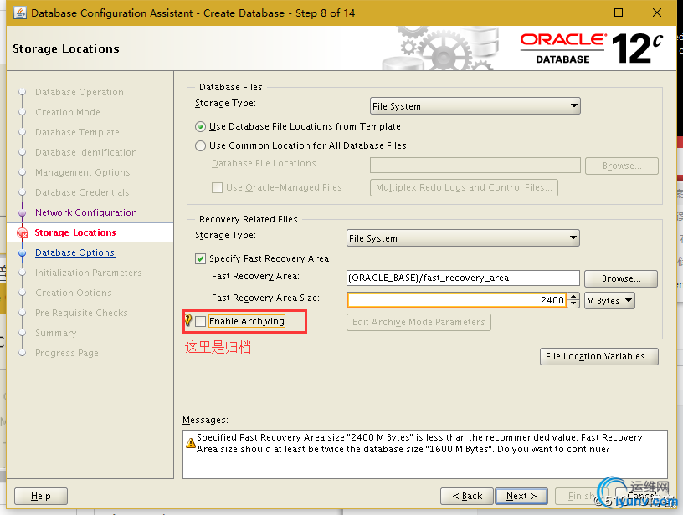Click Next to continue

pyautogui.click(x=521, y=496)
